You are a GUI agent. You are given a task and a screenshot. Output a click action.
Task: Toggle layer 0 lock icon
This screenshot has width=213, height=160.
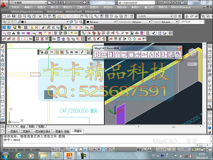19,22
